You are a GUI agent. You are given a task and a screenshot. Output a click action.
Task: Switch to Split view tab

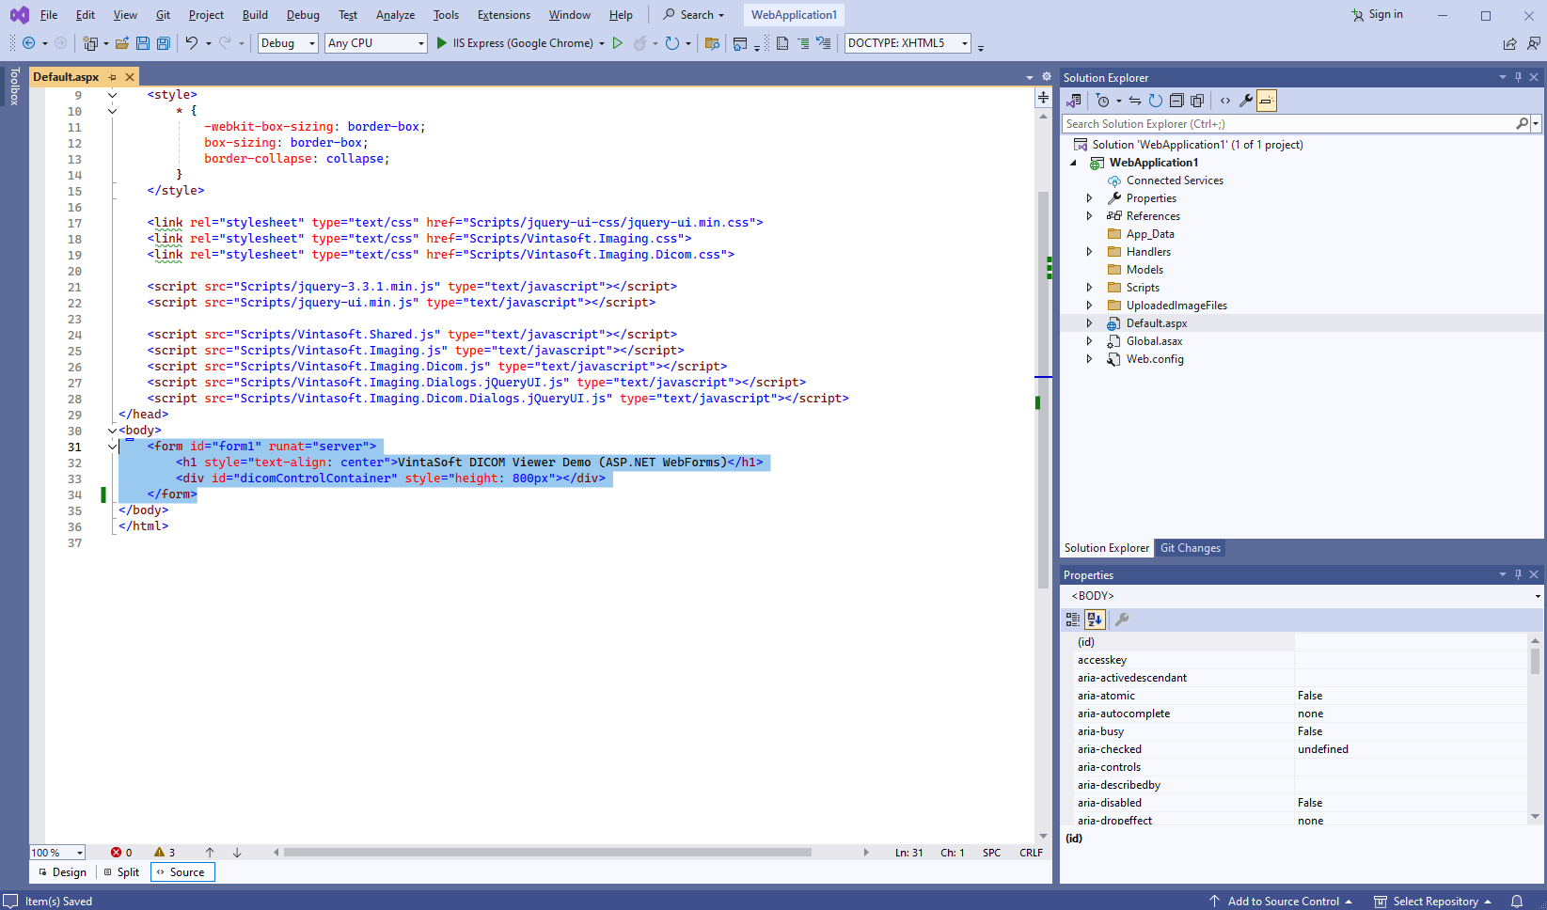[x=122, y=872]
